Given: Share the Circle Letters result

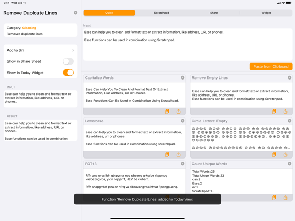Looking at the screenshot, I should click(x=285, y=154).
